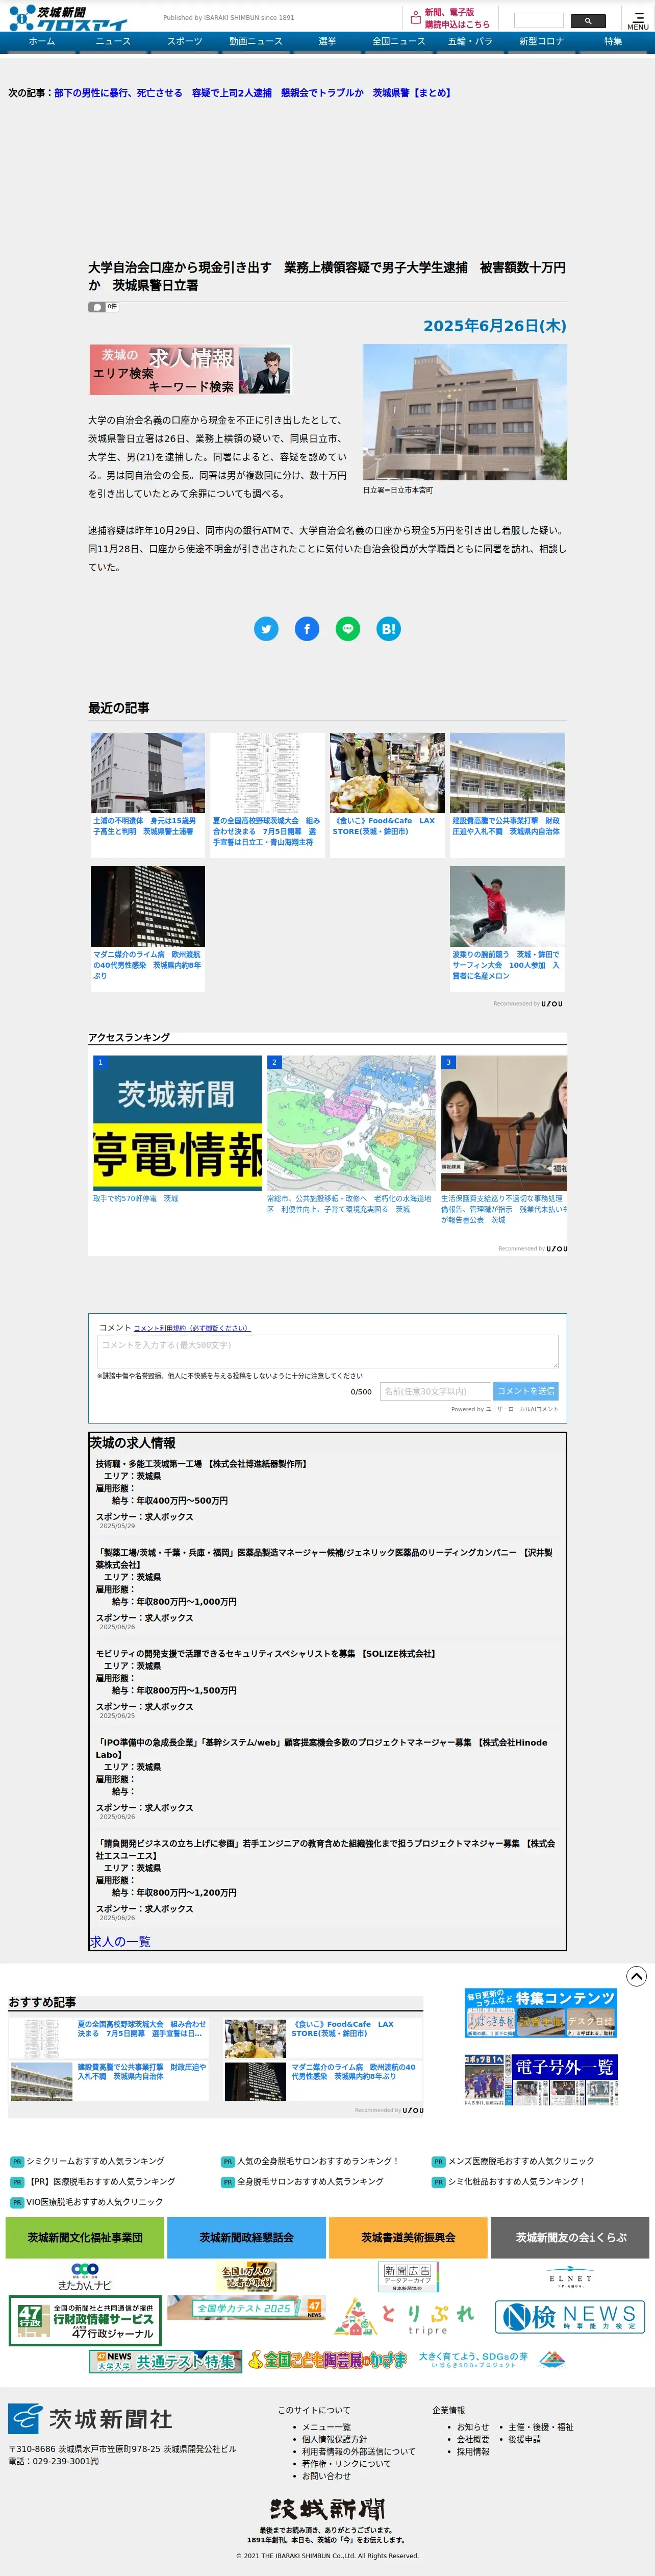Open footer link お問い合わせ
The image size is (655, 2576).
(x=326, y=2476)
